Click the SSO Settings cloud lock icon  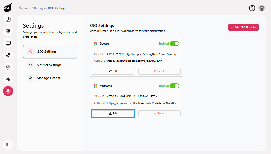31,52
